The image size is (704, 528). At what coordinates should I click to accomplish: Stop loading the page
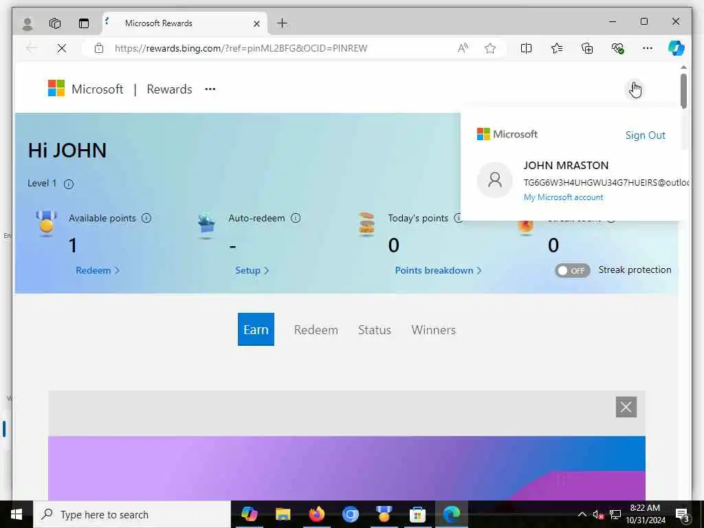coord(62,48)
